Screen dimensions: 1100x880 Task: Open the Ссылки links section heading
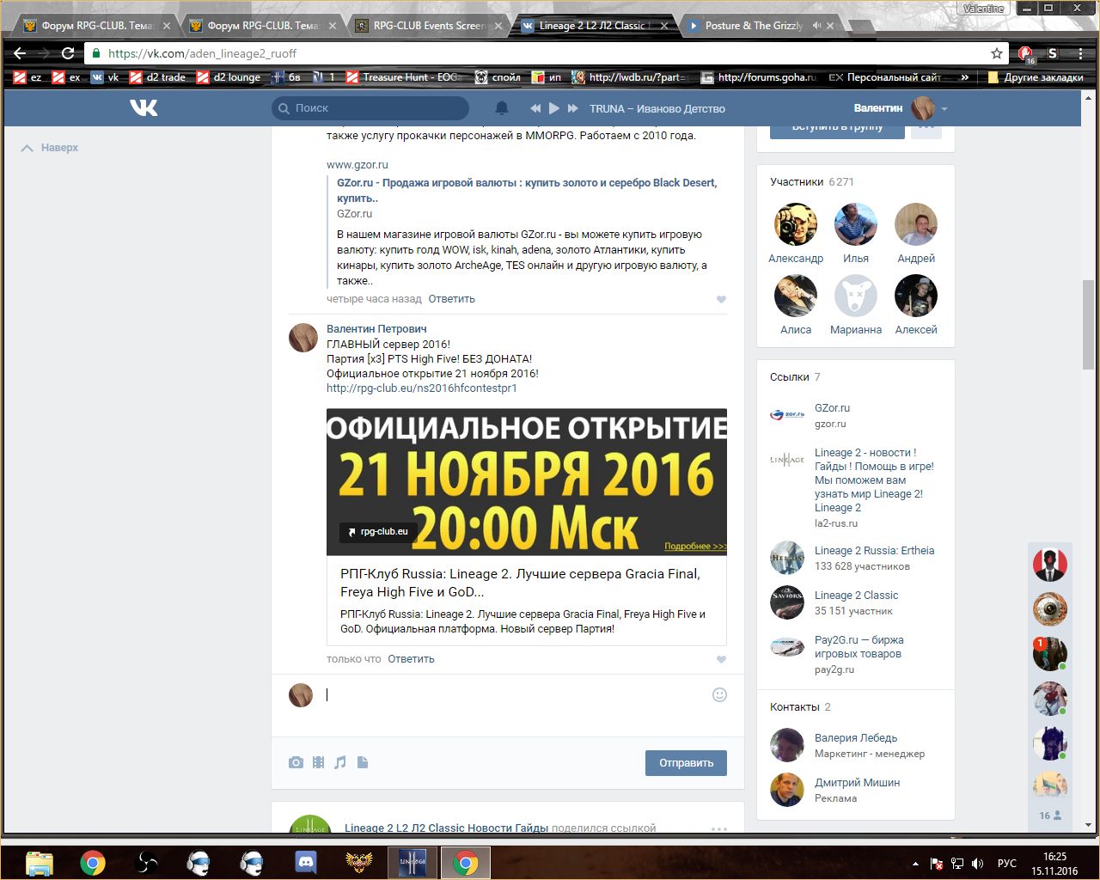(790, 377)
